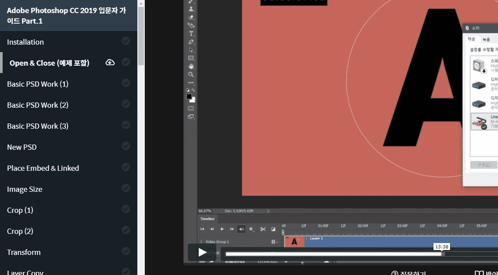
Task: Select the speaker device in sound dialog
Action: 485,66
